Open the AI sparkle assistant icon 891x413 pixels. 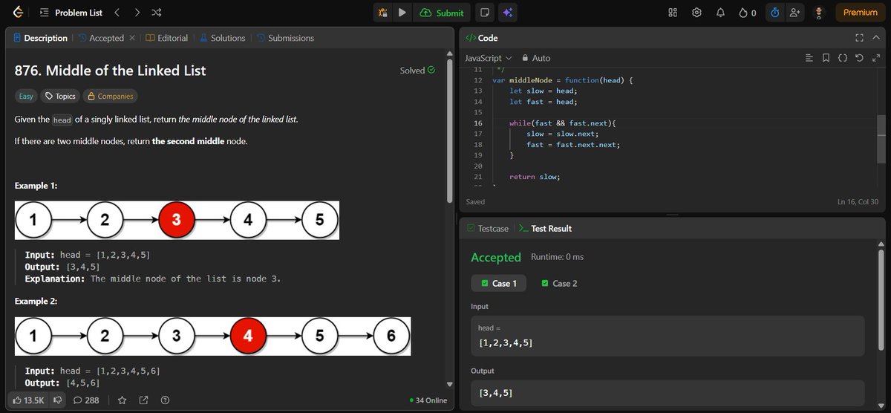click(508, 13)
